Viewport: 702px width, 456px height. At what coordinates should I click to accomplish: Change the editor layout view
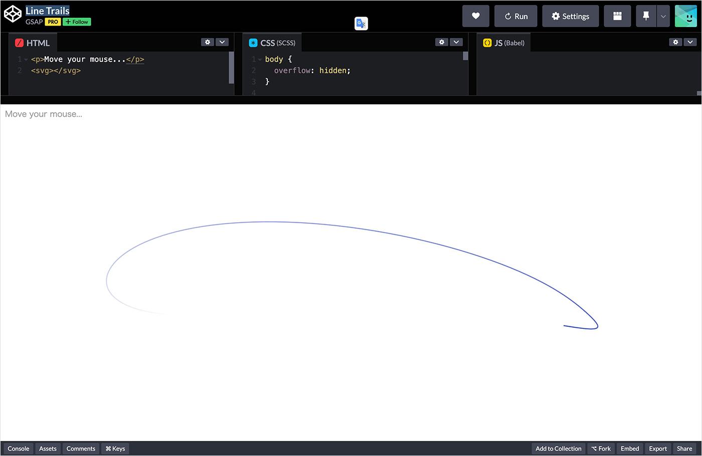(x=617, y=16)
